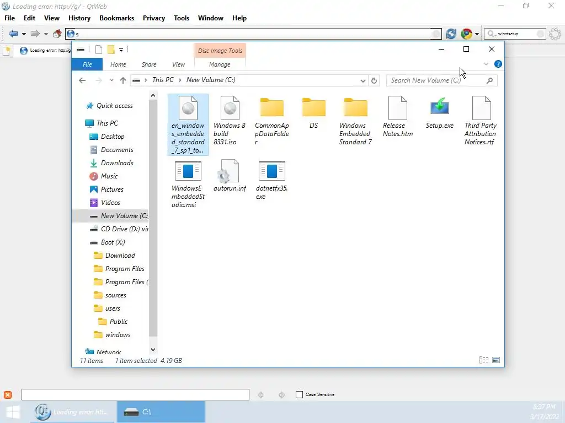This screenshot has height=423, width=565.
Task: Open QtWeb History menu
Action: point(79,18)
